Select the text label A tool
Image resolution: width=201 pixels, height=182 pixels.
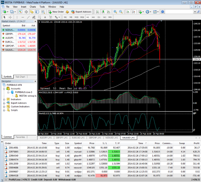[x=45, y=17]
